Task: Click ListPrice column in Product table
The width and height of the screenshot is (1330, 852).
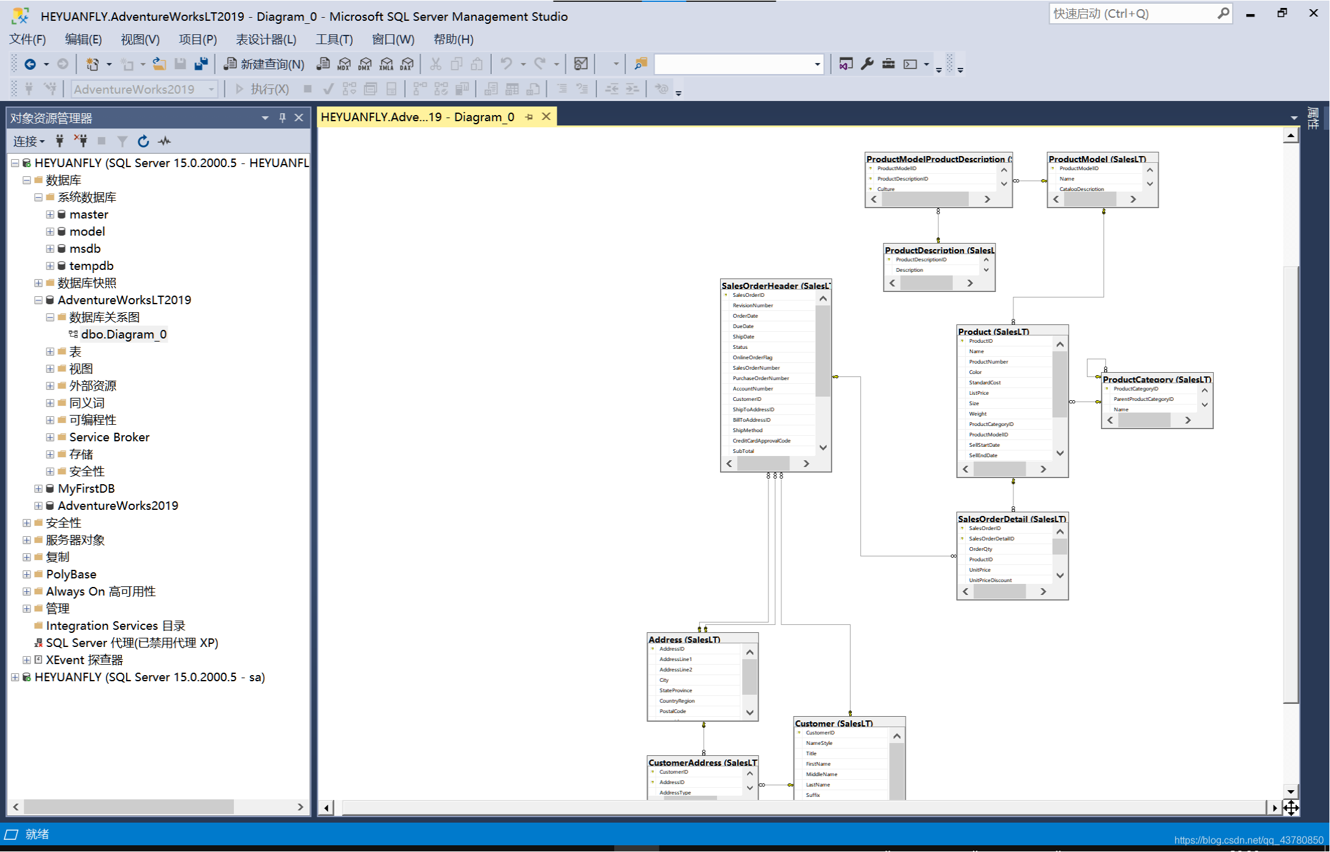Action: [979, 393]
